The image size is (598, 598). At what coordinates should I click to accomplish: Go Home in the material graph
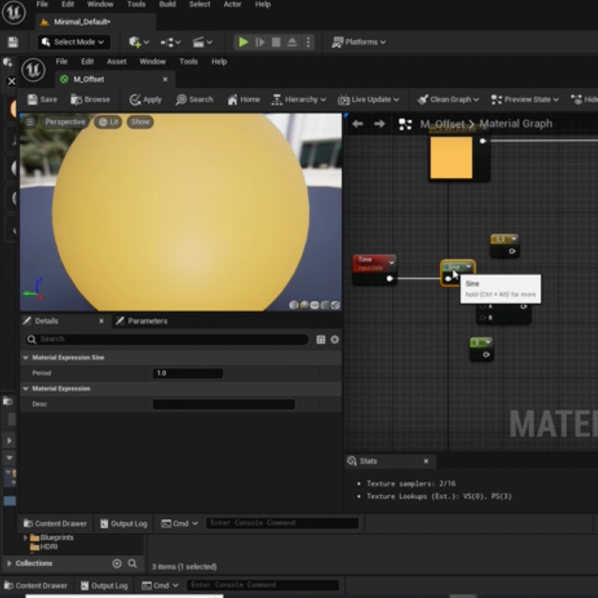(244, 99)
